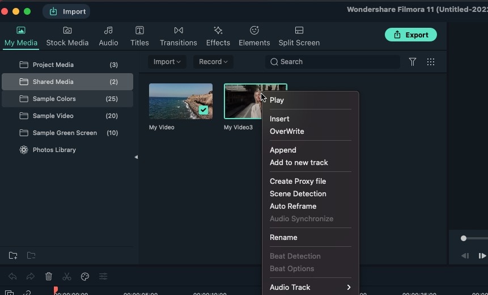Choose Scene Detection from the menu

pos(298,193)
